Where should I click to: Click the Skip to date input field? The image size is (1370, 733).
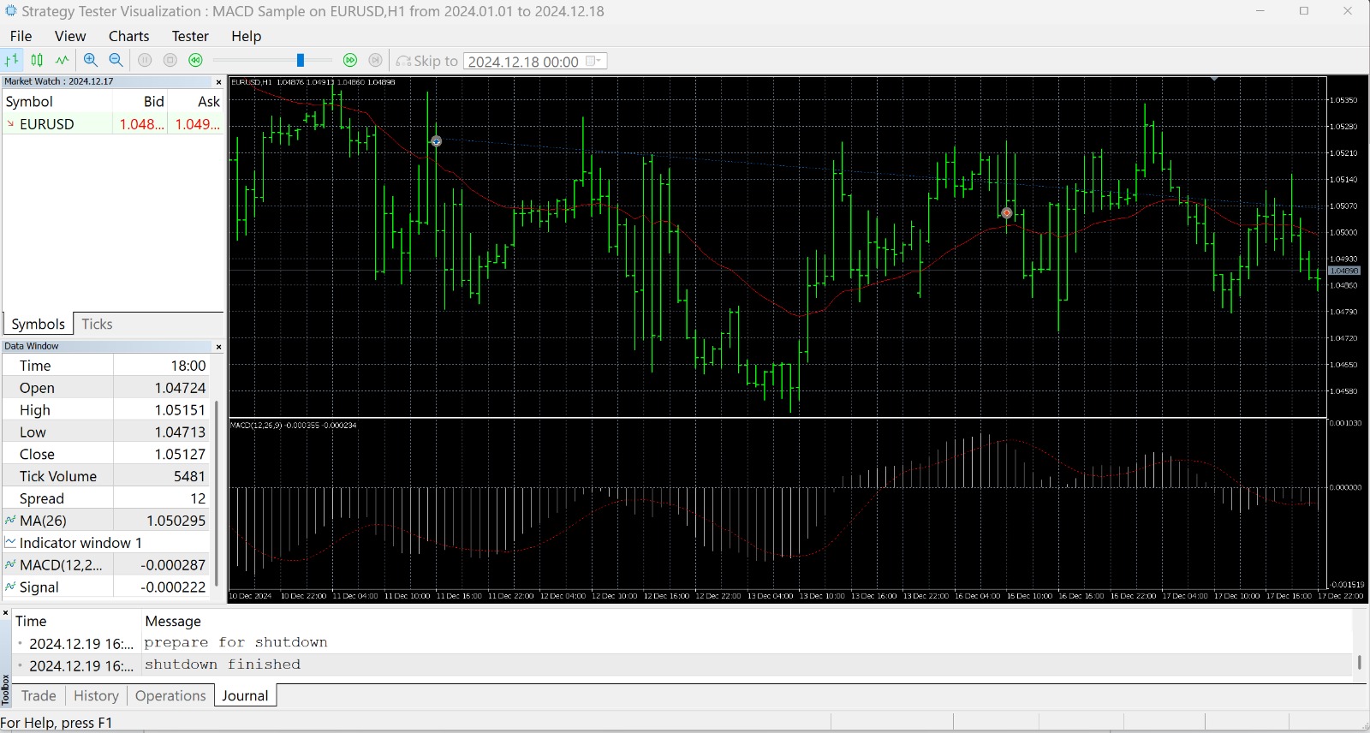tap(523, 61)
